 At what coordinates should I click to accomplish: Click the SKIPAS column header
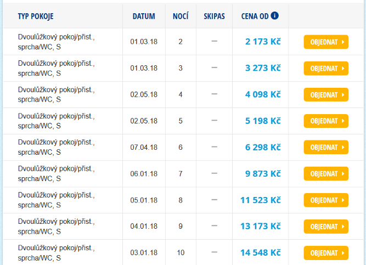[215, 16]
